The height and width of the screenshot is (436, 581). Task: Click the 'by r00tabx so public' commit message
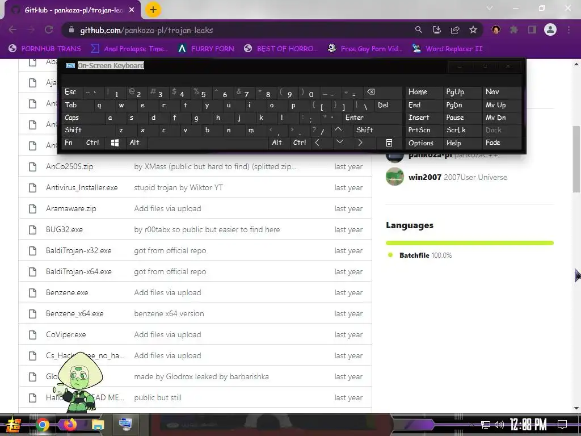pos(207,230)
